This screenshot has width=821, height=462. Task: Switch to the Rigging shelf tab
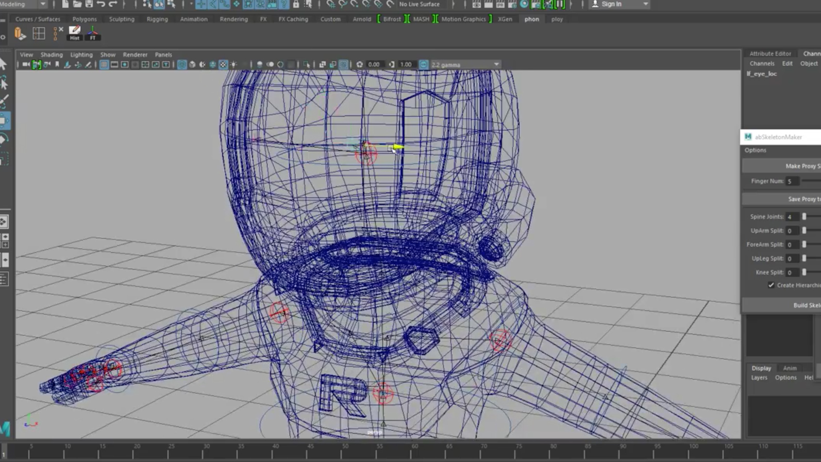coord(157,19)
